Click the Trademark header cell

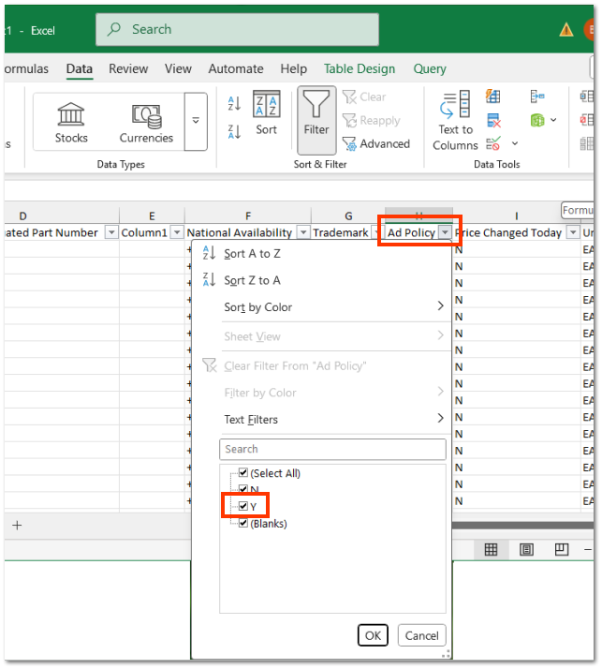pyautogui.click(x=346, y=232)
